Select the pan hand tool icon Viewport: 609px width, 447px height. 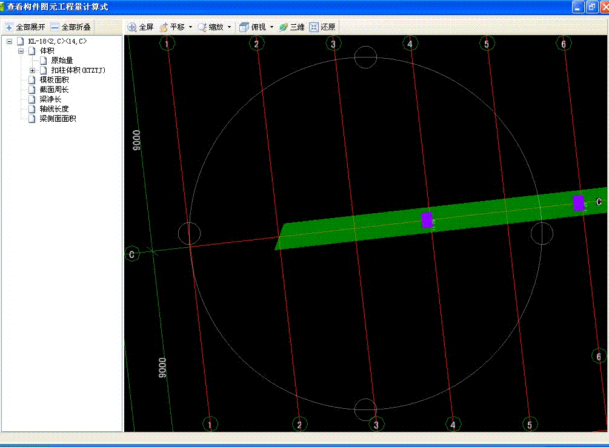pos(164,27)
